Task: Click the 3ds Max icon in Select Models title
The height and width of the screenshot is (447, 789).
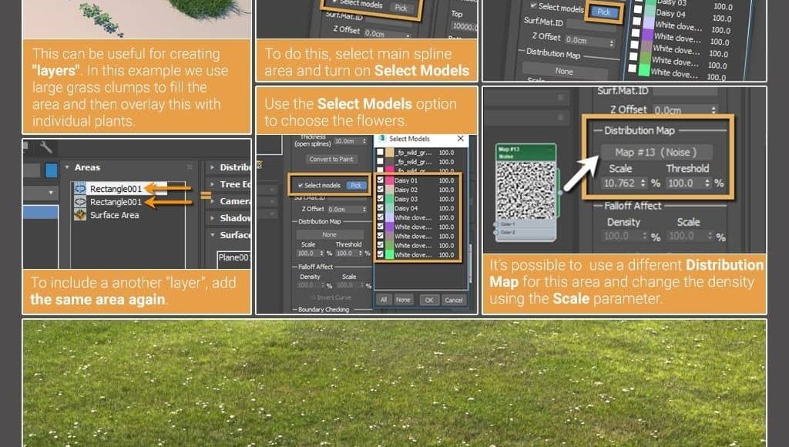Action: [x=381, y=139]
